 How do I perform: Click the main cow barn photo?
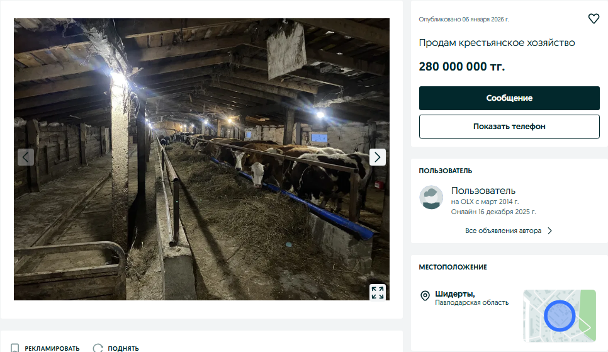(201, 159)
